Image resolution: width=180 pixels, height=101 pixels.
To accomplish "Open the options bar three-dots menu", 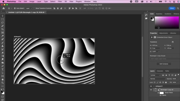I will 85,8.
